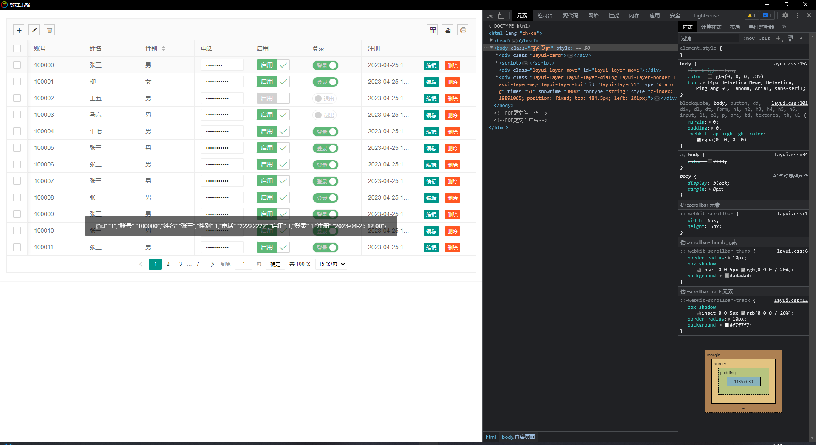
Task: Click the #f7f7f7 background color swatch
Action: [x=727, y=325]
